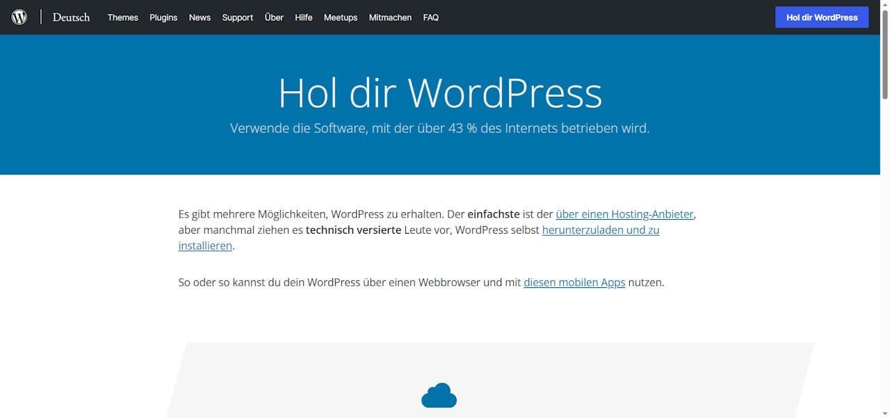The image size is (890, 418).
Task: Click the large Hol dir WordPress heading
Action: click(x=439, y=93)
